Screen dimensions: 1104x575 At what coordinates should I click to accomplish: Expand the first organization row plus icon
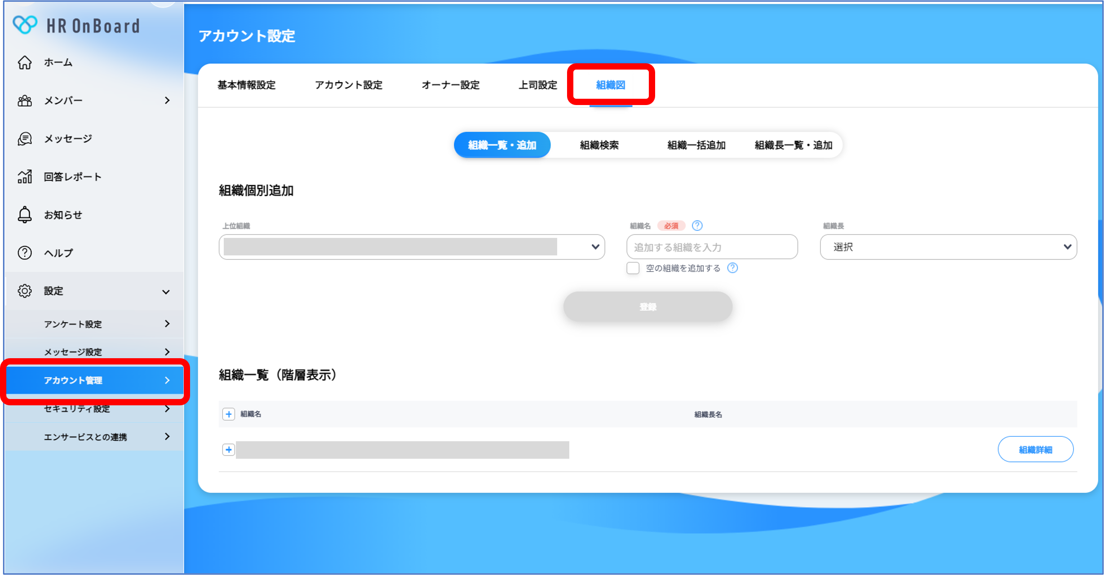229,449
